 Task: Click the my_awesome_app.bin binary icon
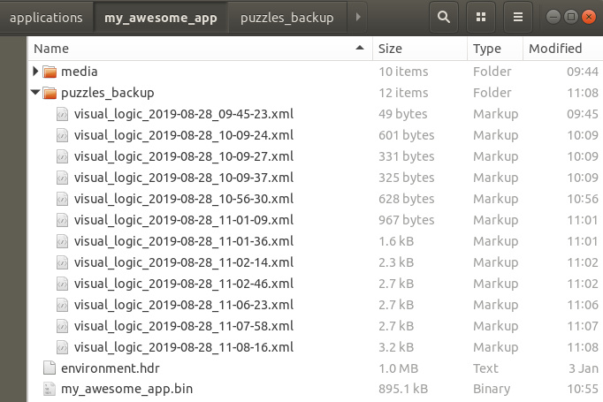50,389
